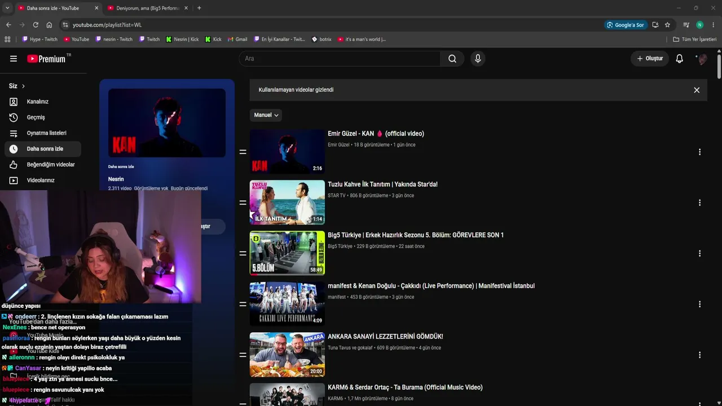Click the reorder handle of the Tuzlu Kahve row

click(243, 202)
